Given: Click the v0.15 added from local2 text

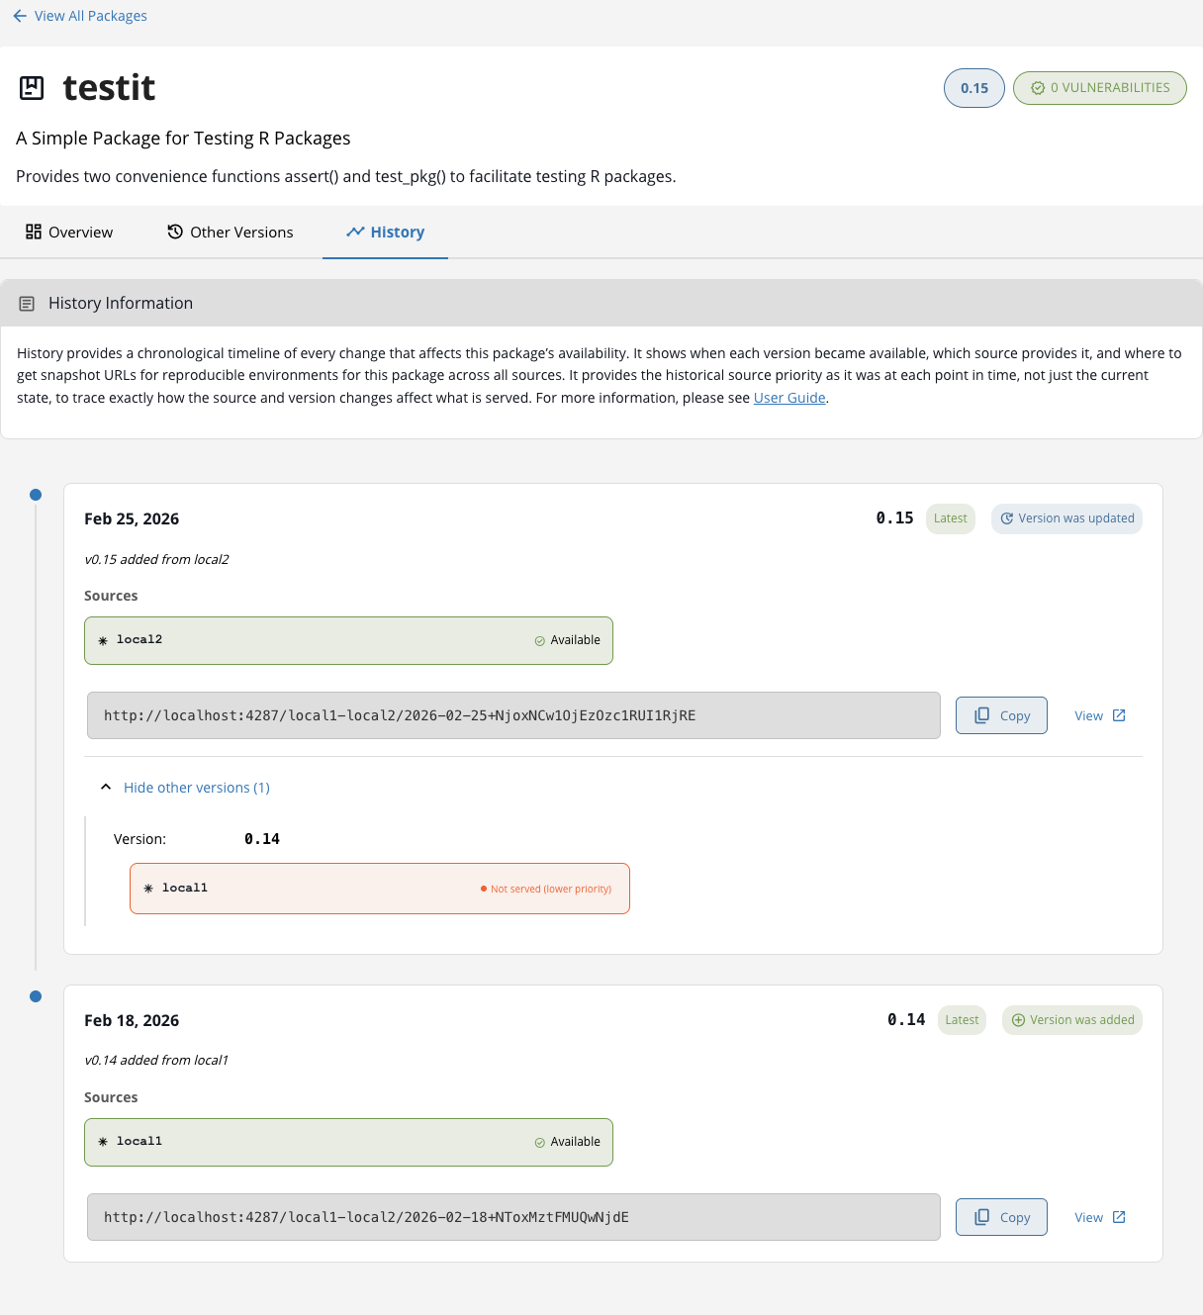Looking at the screenshot, I should click(156, 559).
